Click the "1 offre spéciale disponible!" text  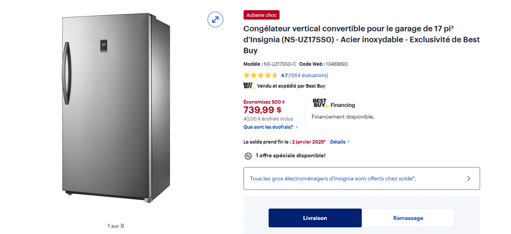tap(290, 156)
